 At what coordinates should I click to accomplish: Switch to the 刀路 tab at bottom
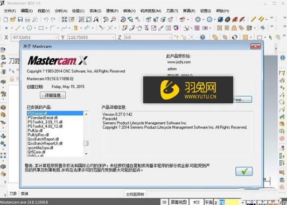13,194
